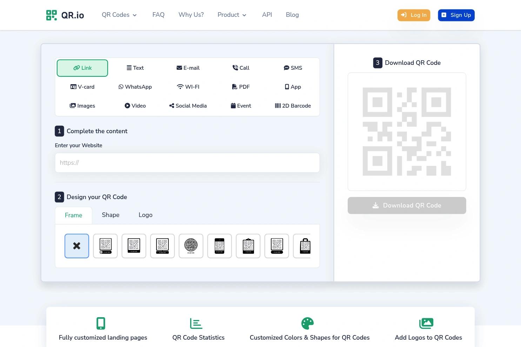Pick the clipboard-shaped QR frame
The height and width of the screenshot is (347, 521).
pos(248,246)
